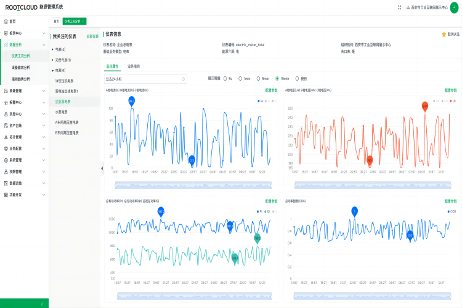Click the 全部仪表 link
Screen dimensions: 462x308
(92, 36)
